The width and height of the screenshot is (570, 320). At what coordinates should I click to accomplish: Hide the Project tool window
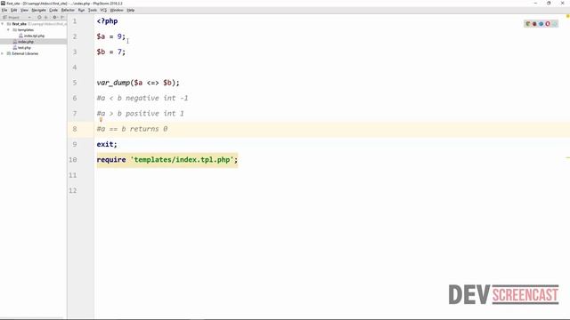point(62,17)
